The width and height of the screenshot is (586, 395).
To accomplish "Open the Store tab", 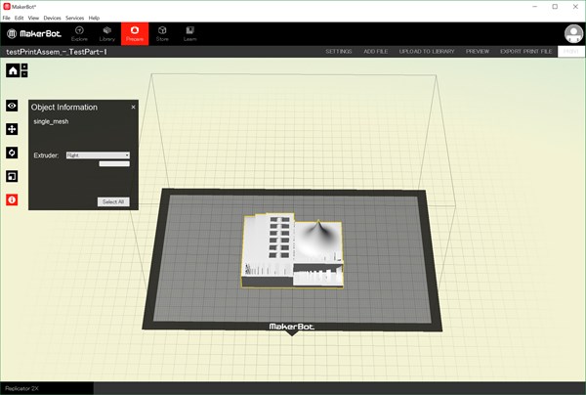I will pyautogui.click(x=162, y=33).
